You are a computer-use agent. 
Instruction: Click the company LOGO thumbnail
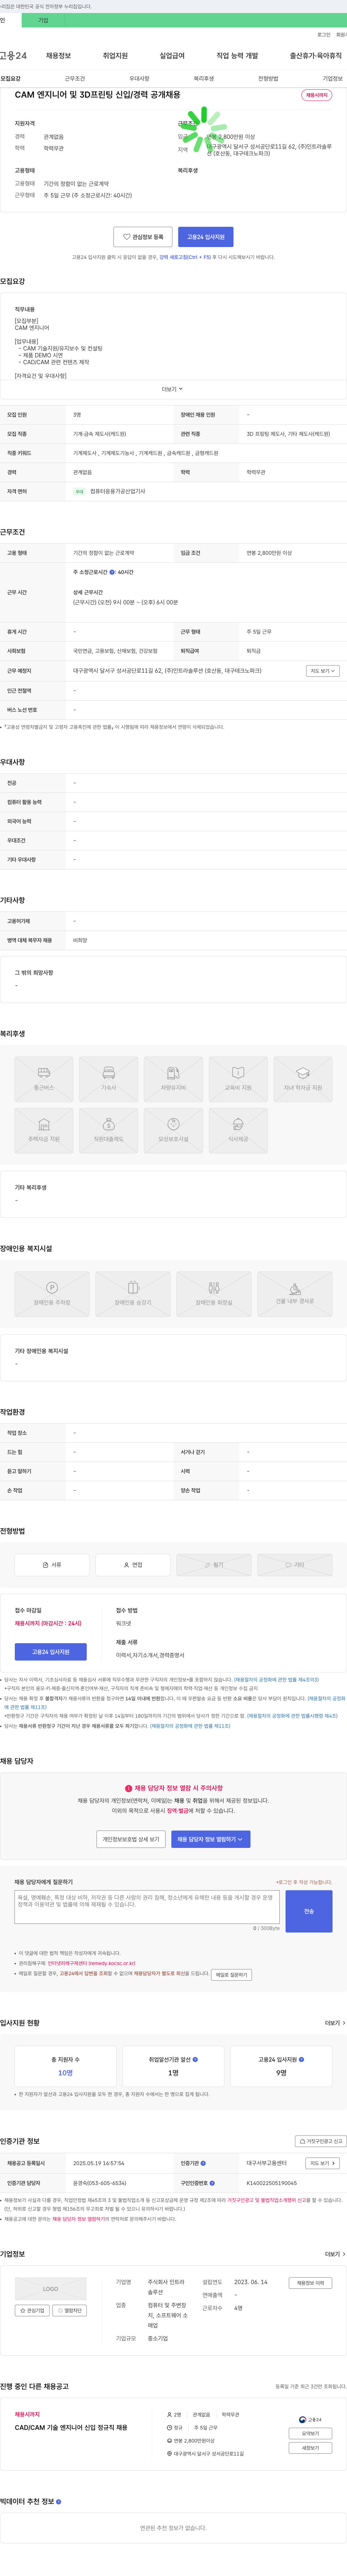51,2289
